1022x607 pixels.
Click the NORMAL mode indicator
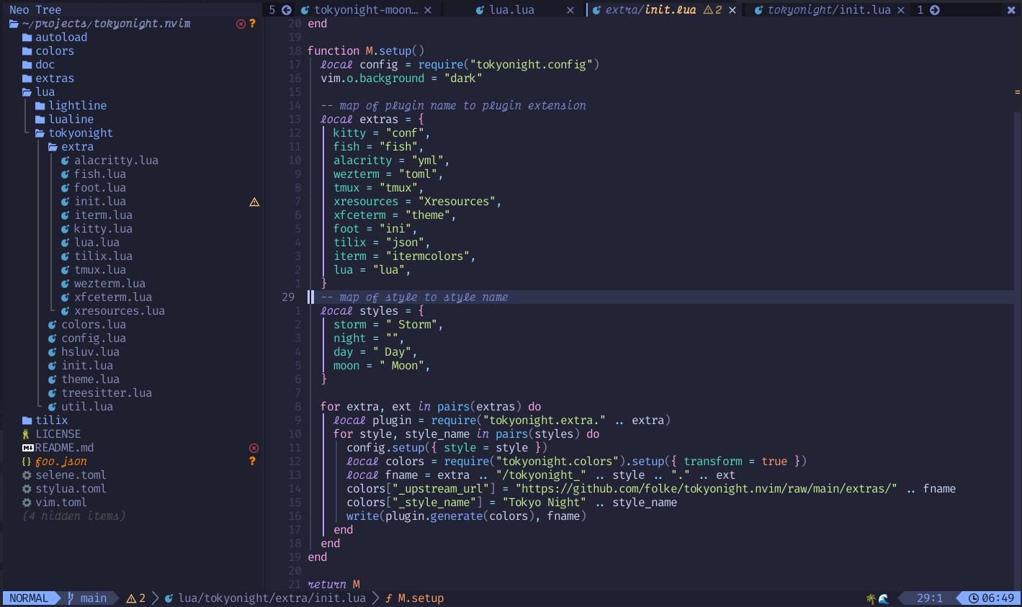tap(29, 598)
